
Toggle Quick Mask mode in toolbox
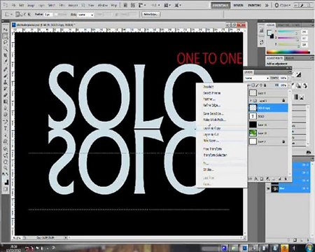(5, 189)
